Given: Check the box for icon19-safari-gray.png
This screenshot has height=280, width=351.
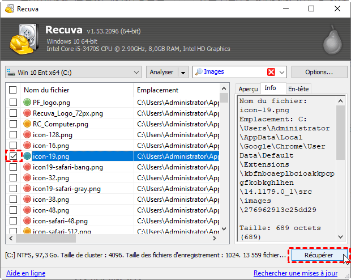Looking at the screenshot, I should point(13,189).
